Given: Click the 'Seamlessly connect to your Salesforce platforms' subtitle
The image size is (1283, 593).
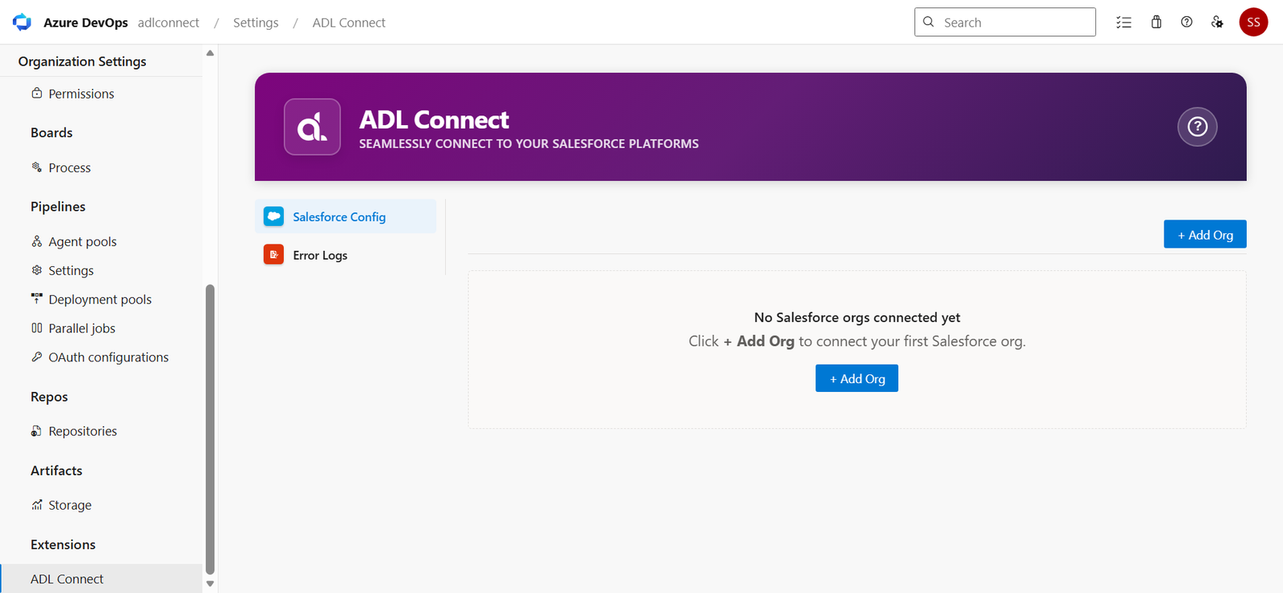Looking at the screenshot, I should coord(528,144).
